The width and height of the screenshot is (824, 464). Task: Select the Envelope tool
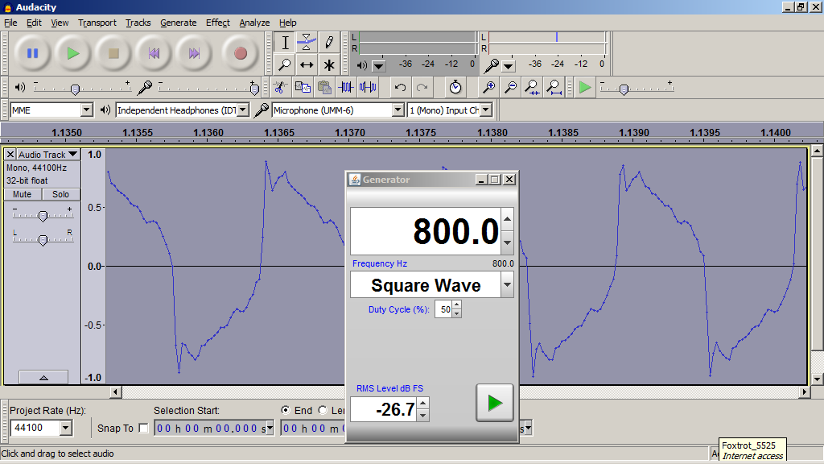(307, 42)
